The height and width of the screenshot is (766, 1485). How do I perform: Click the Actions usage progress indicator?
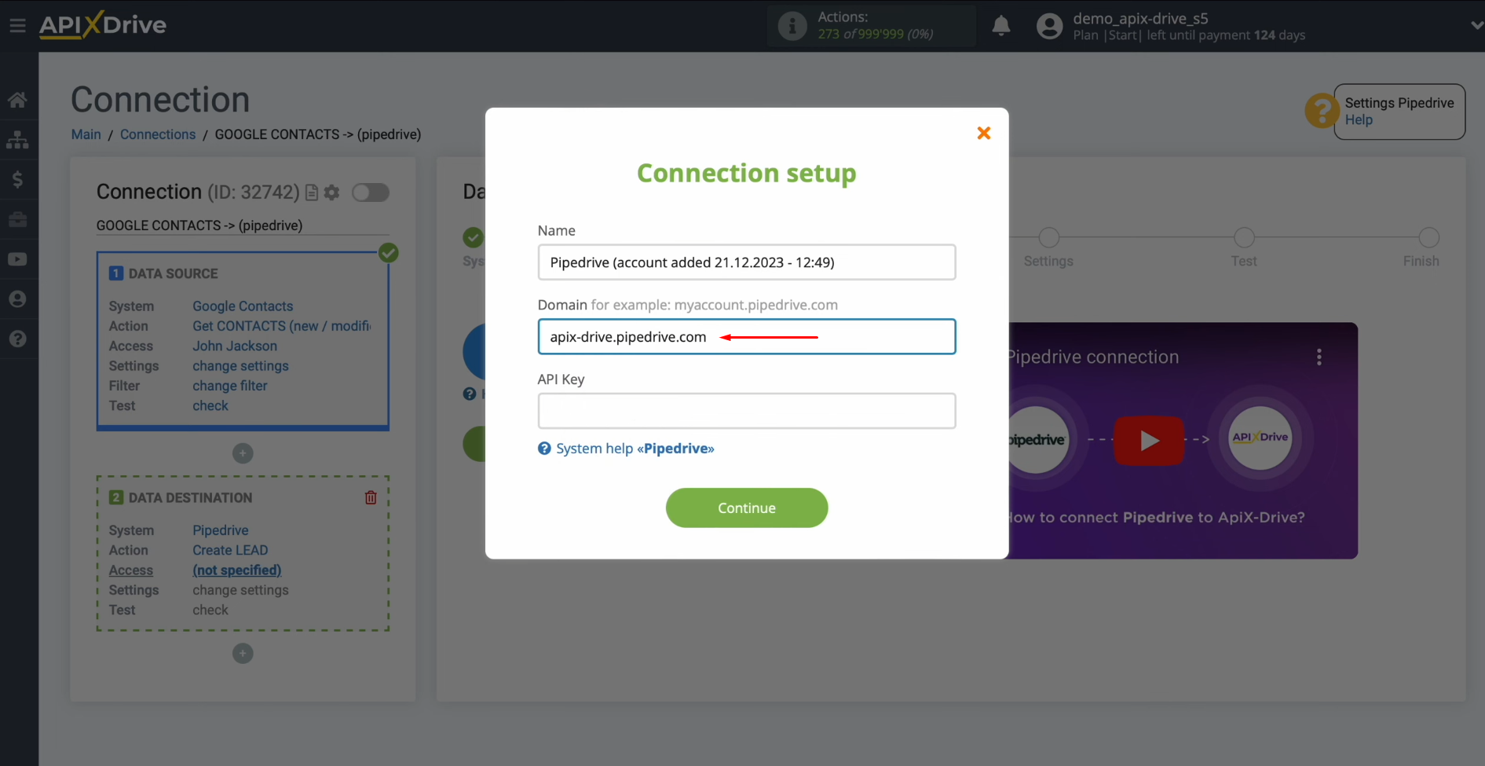tap(870, 25)
